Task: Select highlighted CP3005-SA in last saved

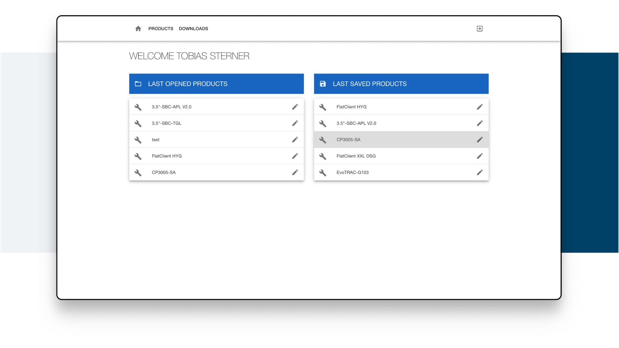Action: point(348,140)
